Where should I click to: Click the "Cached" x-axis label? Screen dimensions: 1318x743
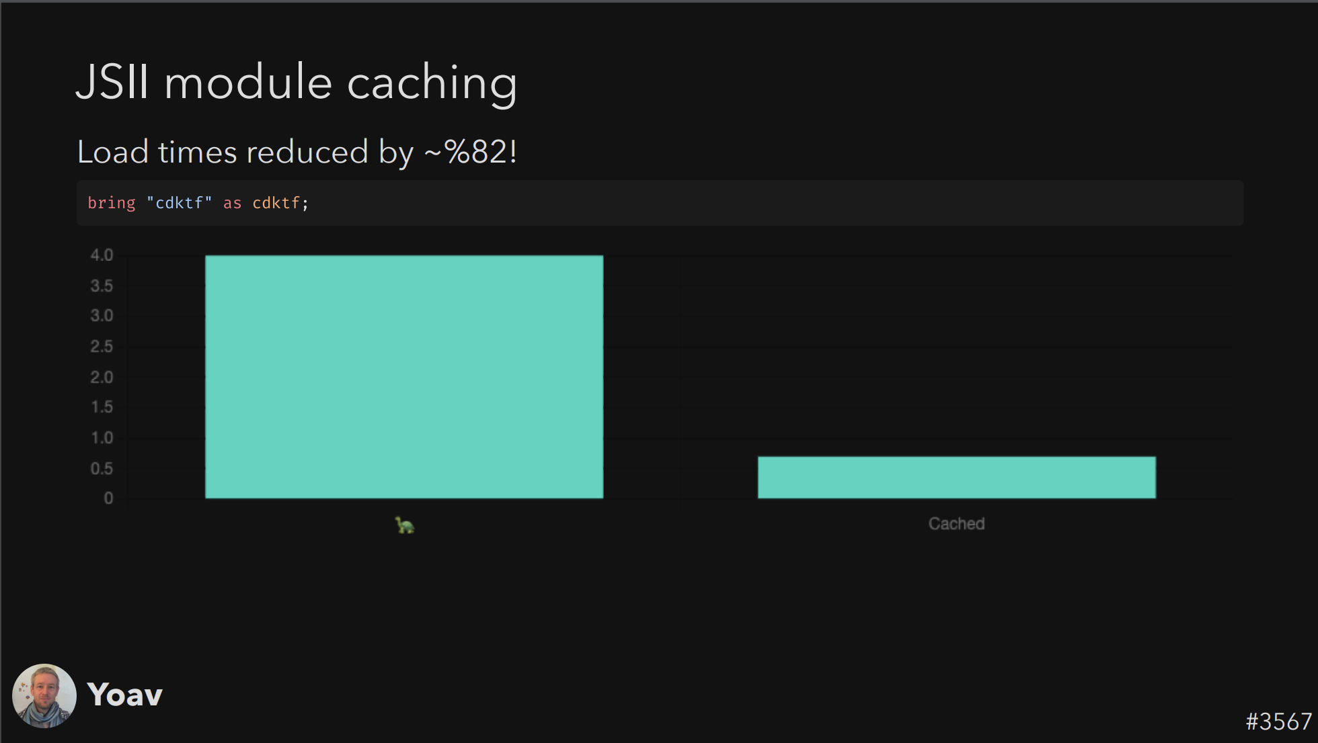click(x=956, y=523)
